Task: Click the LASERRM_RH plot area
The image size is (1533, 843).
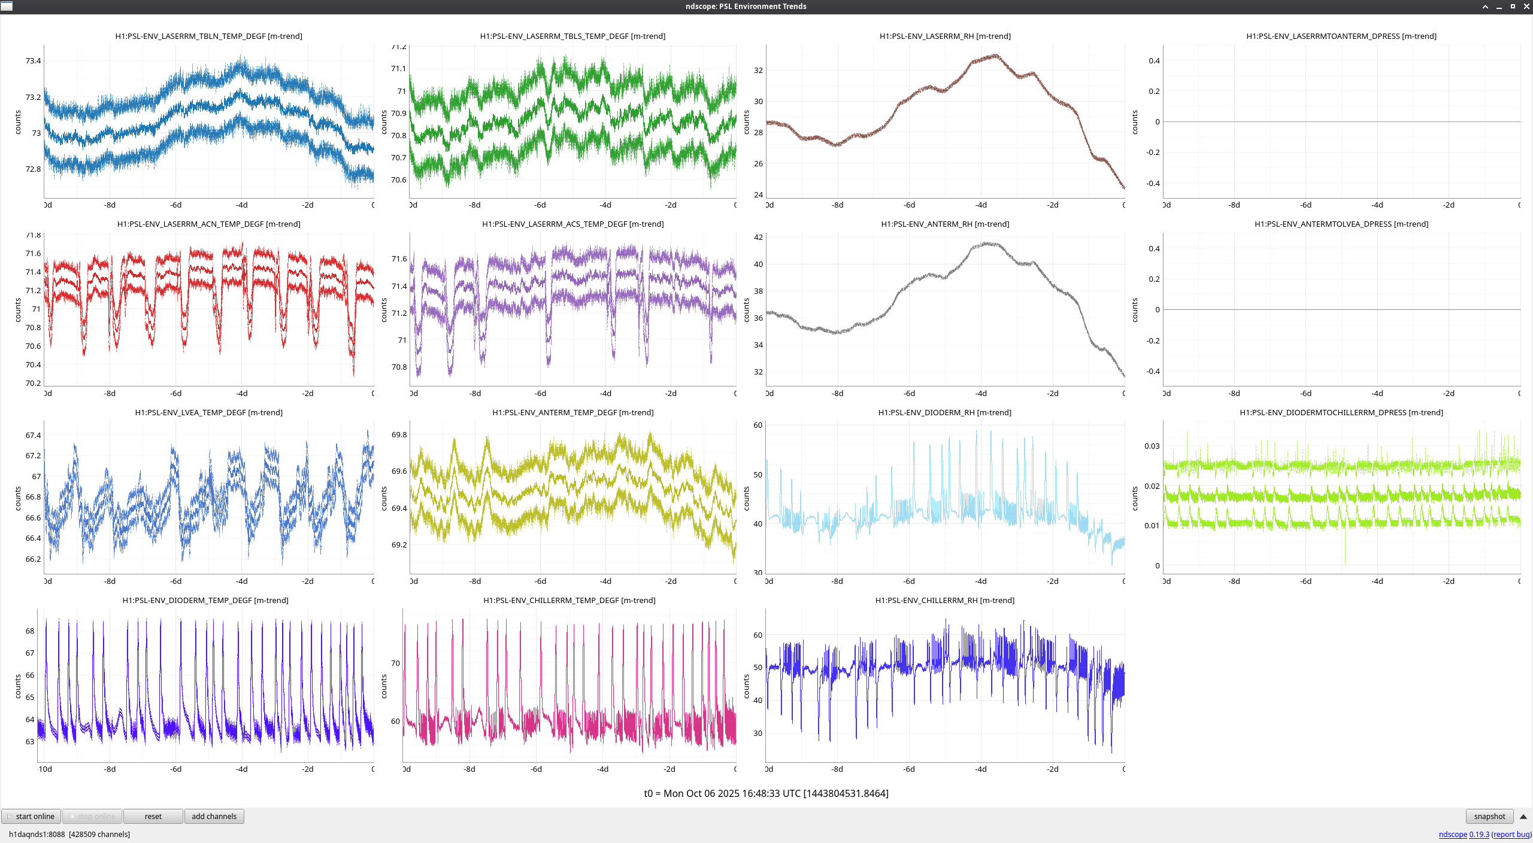Action: point(945,123)
